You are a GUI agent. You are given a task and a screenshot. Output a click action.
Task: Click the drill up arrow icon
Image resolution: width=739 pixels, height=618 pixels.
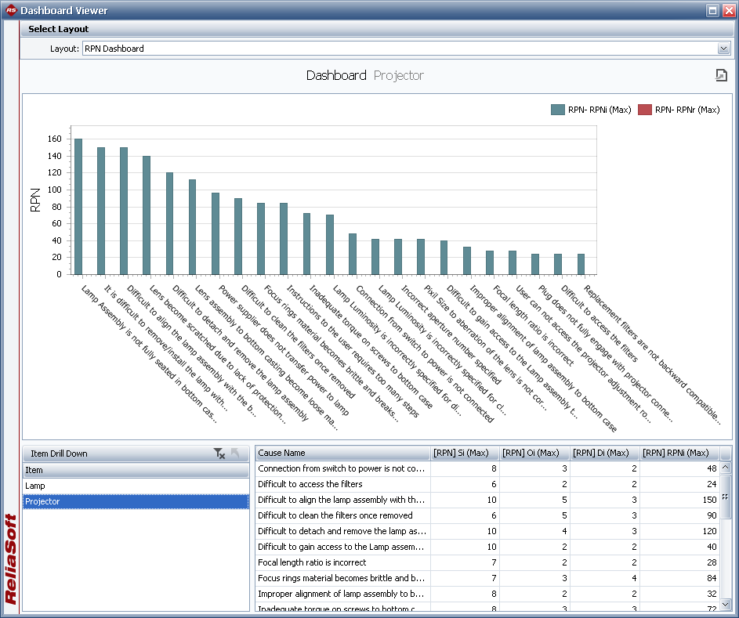pyautogui.click(x=234, y=454)
